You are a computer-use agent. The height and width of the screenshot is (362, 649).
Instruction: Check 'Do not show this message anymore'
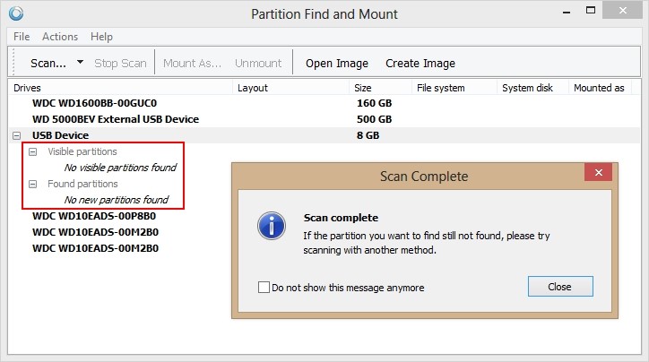(264, 287)
